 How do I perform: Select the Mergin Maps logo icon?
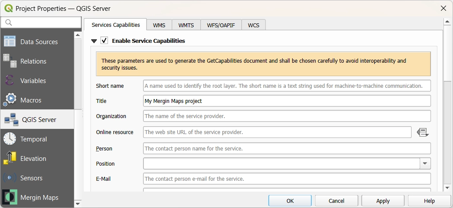coord(10,197)
